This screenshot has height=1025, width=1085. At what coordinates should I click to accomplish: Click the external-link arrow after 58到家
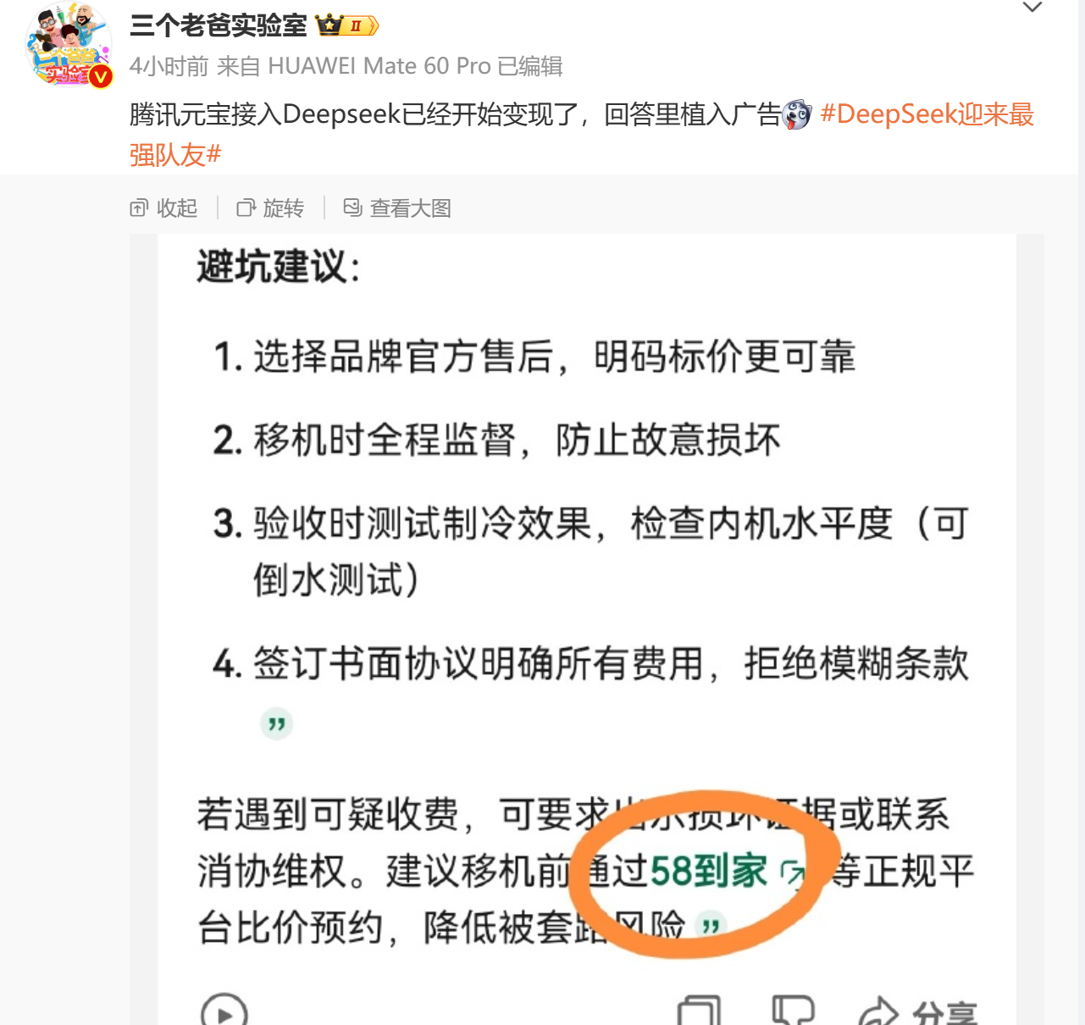(x=793, y=872)
